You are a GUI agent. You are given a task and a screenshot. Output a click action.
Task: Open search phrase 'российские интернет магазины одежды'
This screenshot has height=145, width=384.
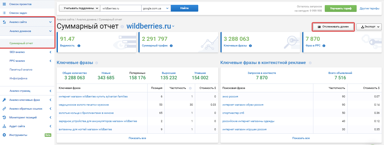point(248,121)
